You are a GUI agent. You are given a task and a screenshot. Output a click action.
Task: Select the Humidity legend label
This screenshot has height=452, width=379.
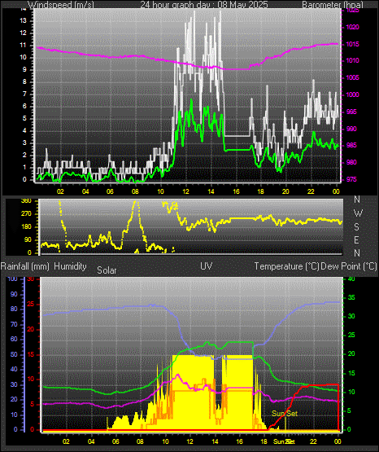(70, 266)
